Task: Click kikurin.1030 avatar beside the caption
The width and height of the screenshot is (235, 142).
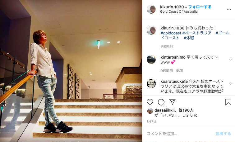Action: 151,30
